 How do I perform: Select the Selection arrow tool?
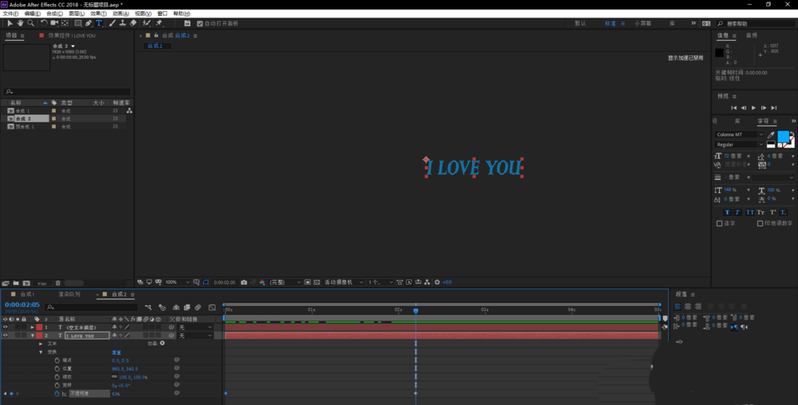(9, 23)
